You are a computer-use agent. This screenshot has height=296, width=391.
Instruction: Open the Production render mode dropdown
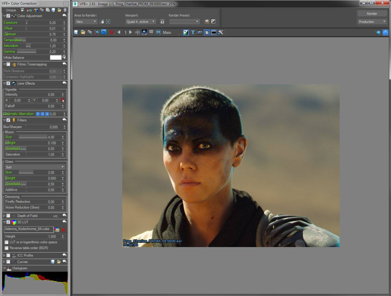372,21
